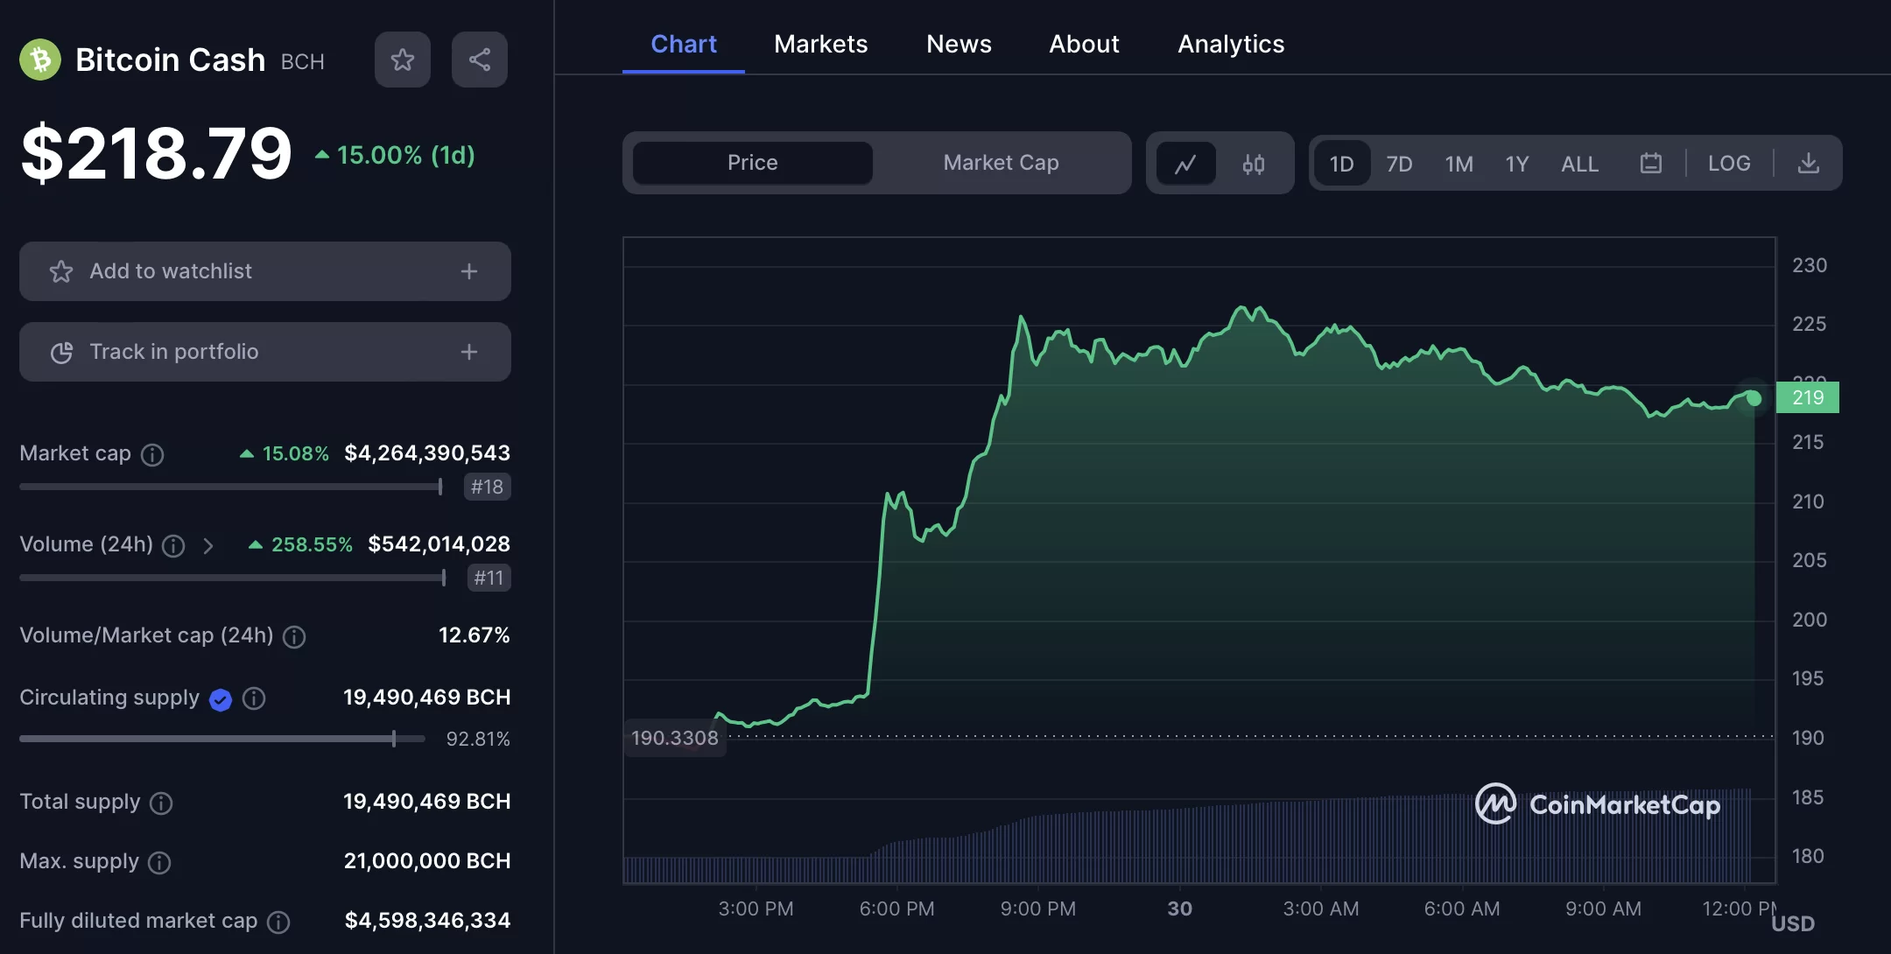Click the Market cap rank progress bar
This screenshot has width=1891, height=954.
coord(231,487)
